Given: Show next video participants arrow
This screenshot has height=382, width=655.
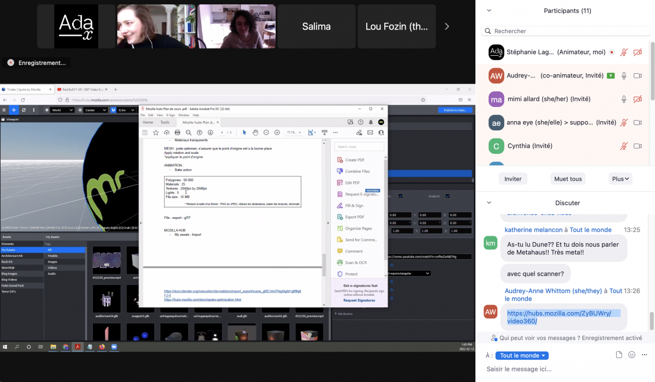Looking at the screenshot, I should click(x=447, y=26).
